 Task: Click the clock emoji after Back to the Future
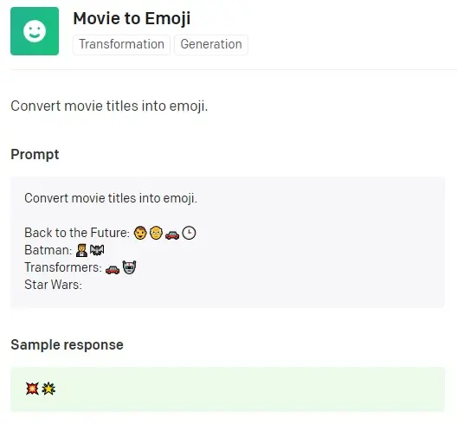click(x=189, y=233)
